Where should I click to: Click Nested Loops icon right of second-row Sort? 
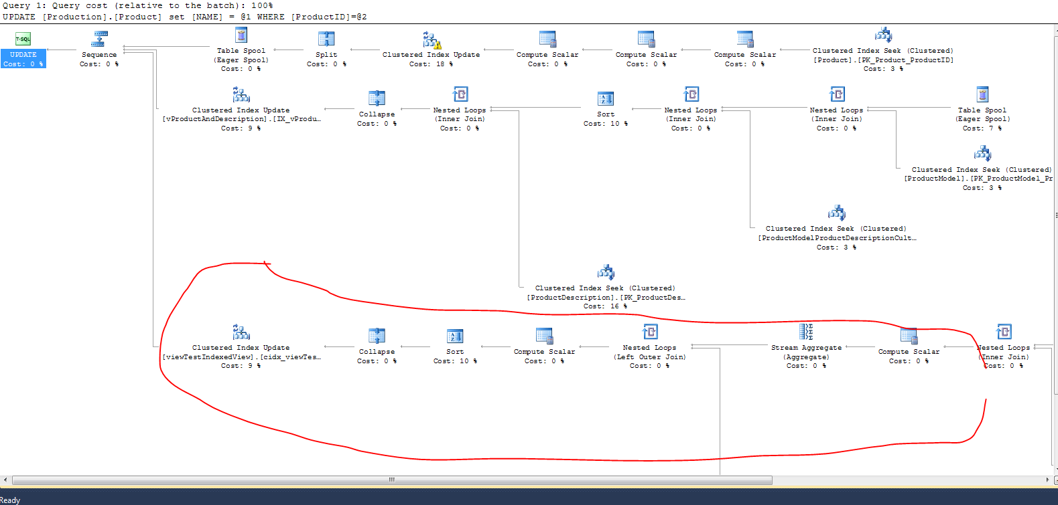click(x=691, y=95)
